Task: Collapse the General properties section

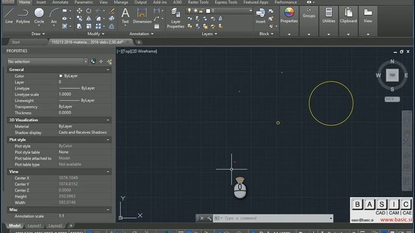Action: coord(108,70)
